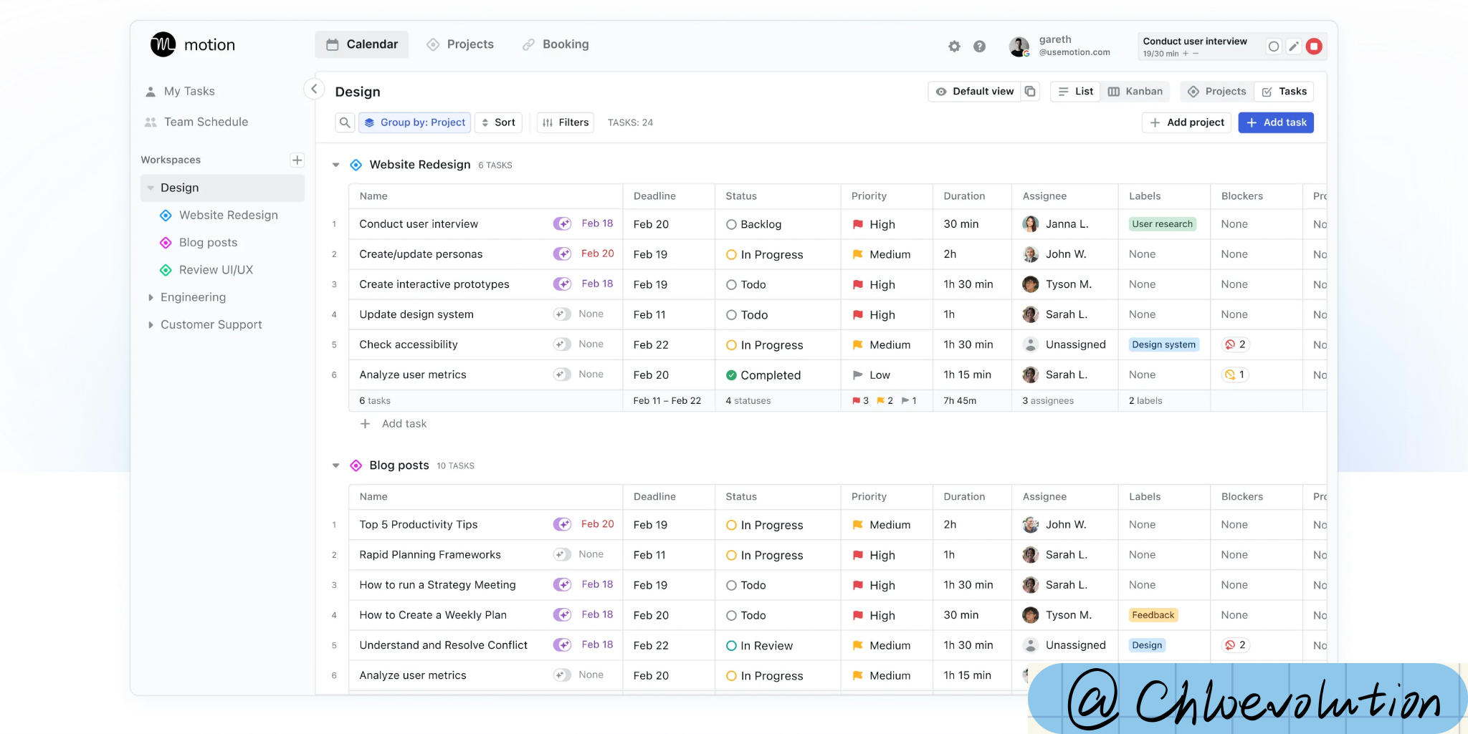Switch to Kanban view
Image resolution: width=1468 pixels, height=734 pixels.
(x=1135, y=91)
